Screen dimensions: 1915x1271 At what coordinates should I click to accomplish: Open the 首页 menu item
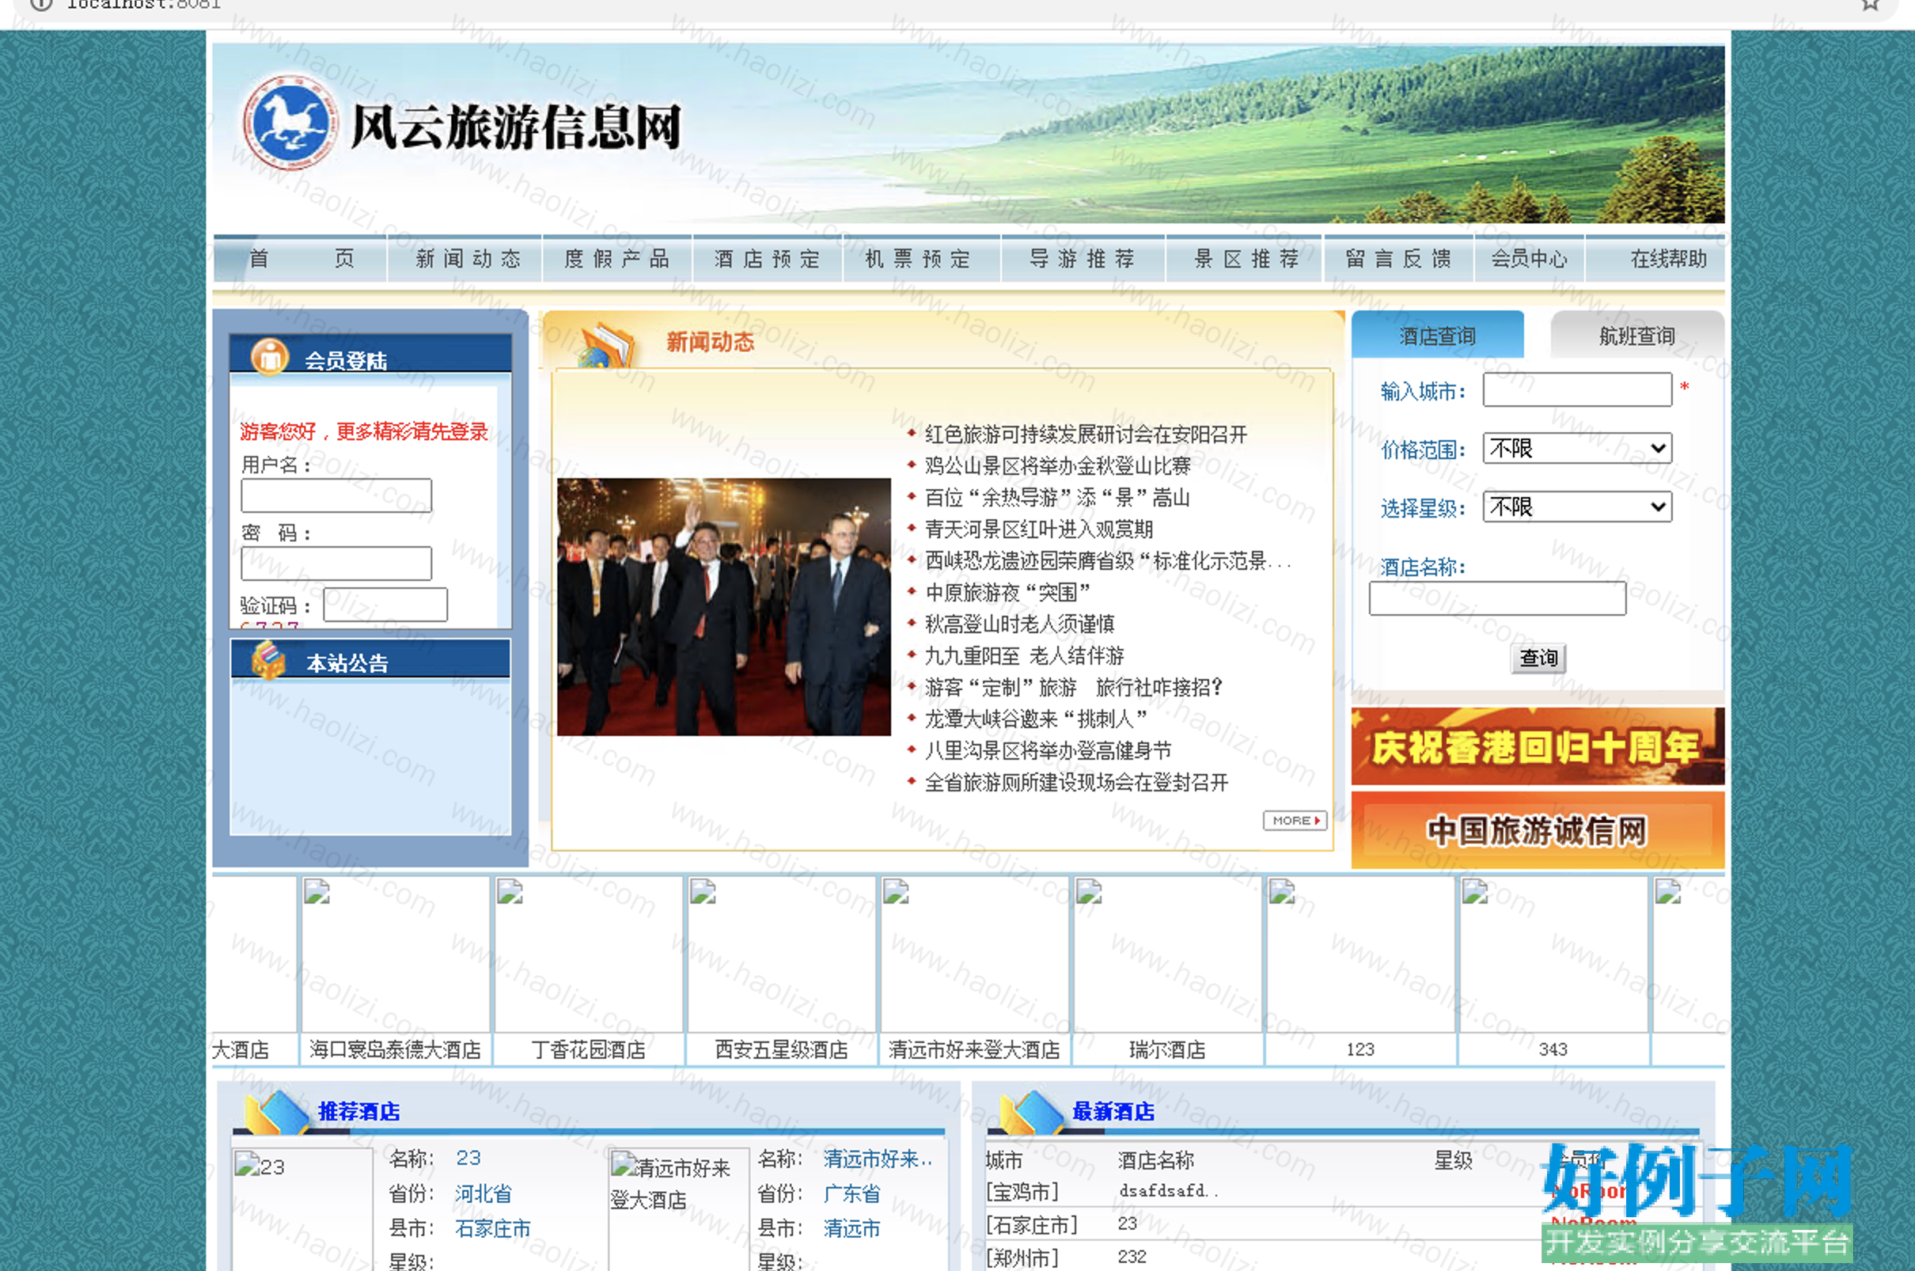tap(301, 259)
